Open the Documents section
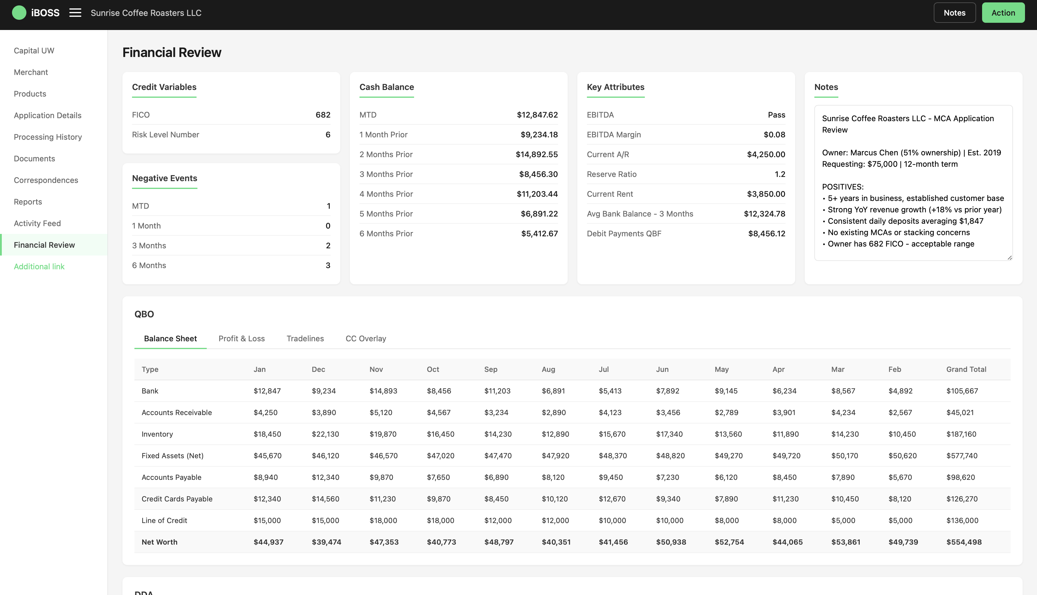Viewport: 1037px width, 595px height. click(x=34, y=159)
